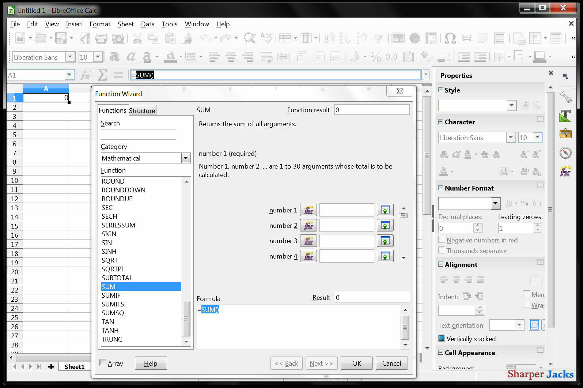This screenshot has width=583, height=388.
Task: Click the formula box vertical scrollbar
Action: (405, 327)
